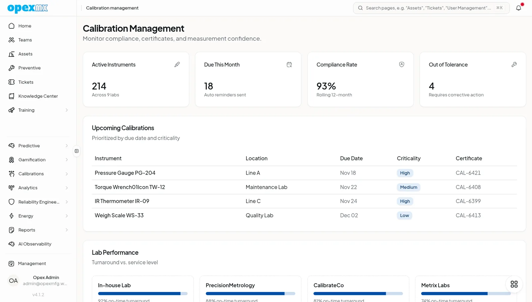Image resolution: width=532 pixels, height=302 pixels.
Task: Click the Gamification medal icon
Action: 12,160
